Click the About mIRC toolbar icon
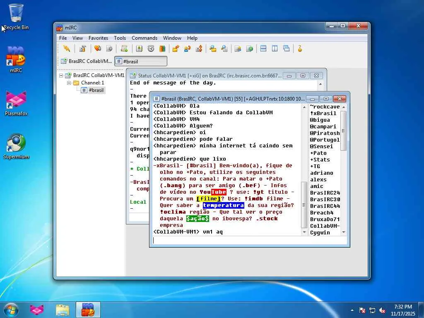This screenshot has height=318, width=424. (300, 49)
